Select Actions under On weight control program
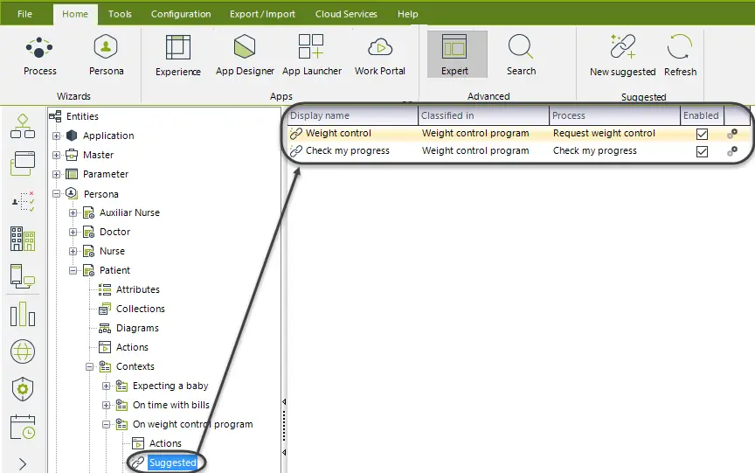Viewport: 755px width, 473px height. [x=165, y=443]
